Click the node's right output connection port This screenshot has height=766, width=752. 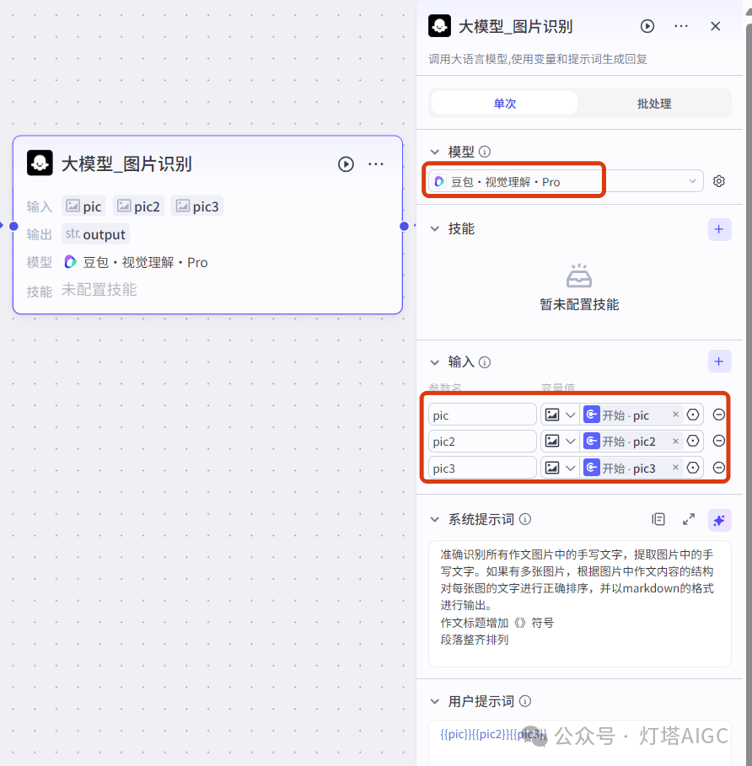coord(404,226)
